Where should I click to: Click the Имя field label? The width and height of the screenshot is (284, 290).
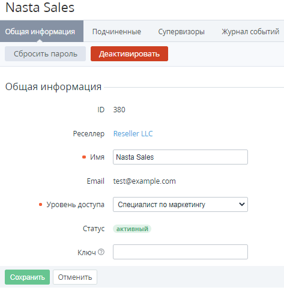97,157
